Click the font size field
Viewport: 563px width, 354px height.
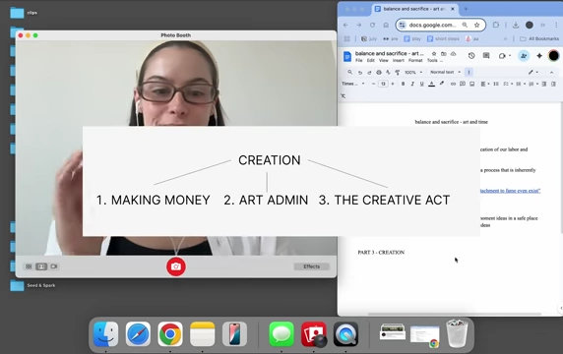click(383, 84)
